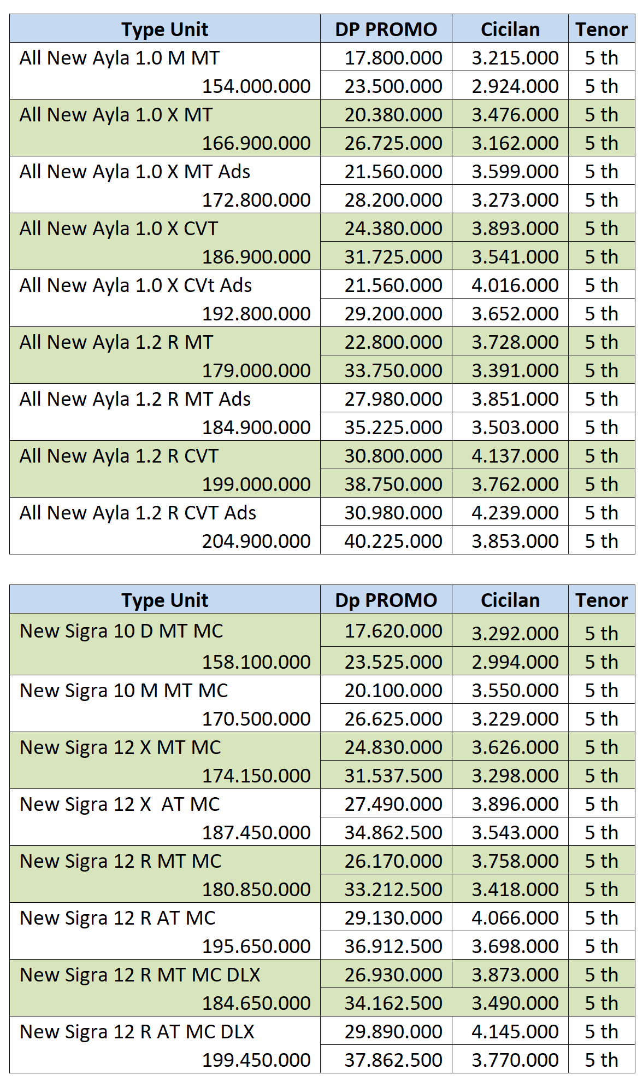Screen dimensions: 643x1081
Task: Select the Tenor header in the Sigra table
Action: pyautogui.click(x=601, y=600)
